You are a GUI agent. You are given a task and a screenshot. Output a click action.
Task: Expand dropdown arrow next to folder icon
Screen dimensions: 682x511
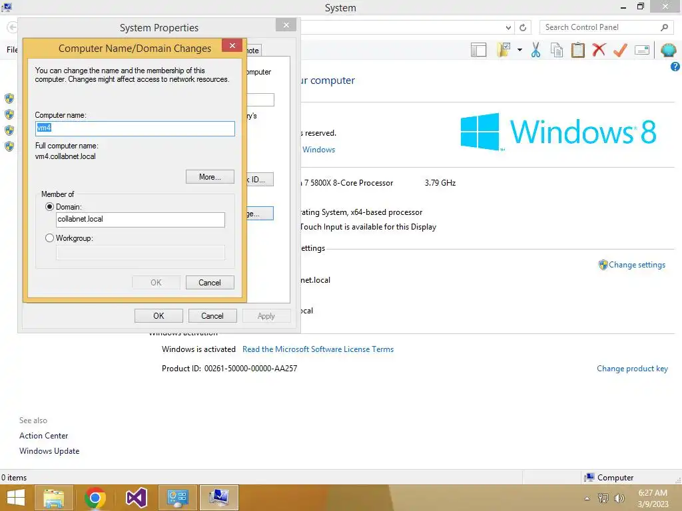point(519,50)
